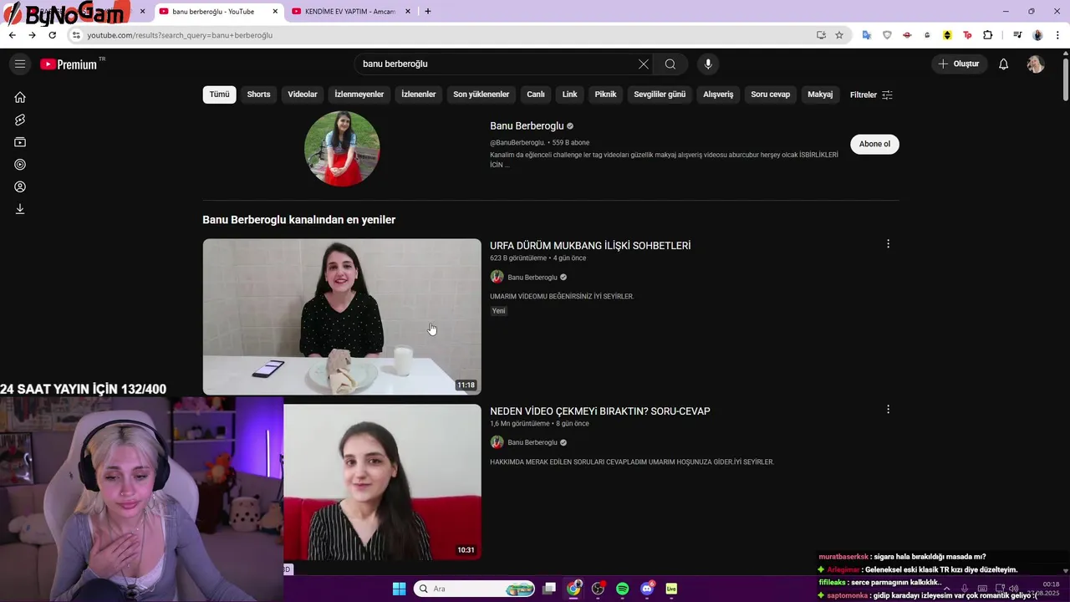This screenshot has height=602, width=1070.
Task: Click the install app icon in address bar
Action: 821,35
